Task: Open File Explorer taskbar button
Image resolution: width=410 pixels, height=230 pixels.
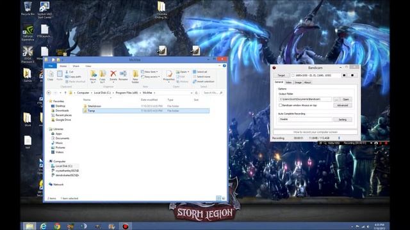Action: 29,226
